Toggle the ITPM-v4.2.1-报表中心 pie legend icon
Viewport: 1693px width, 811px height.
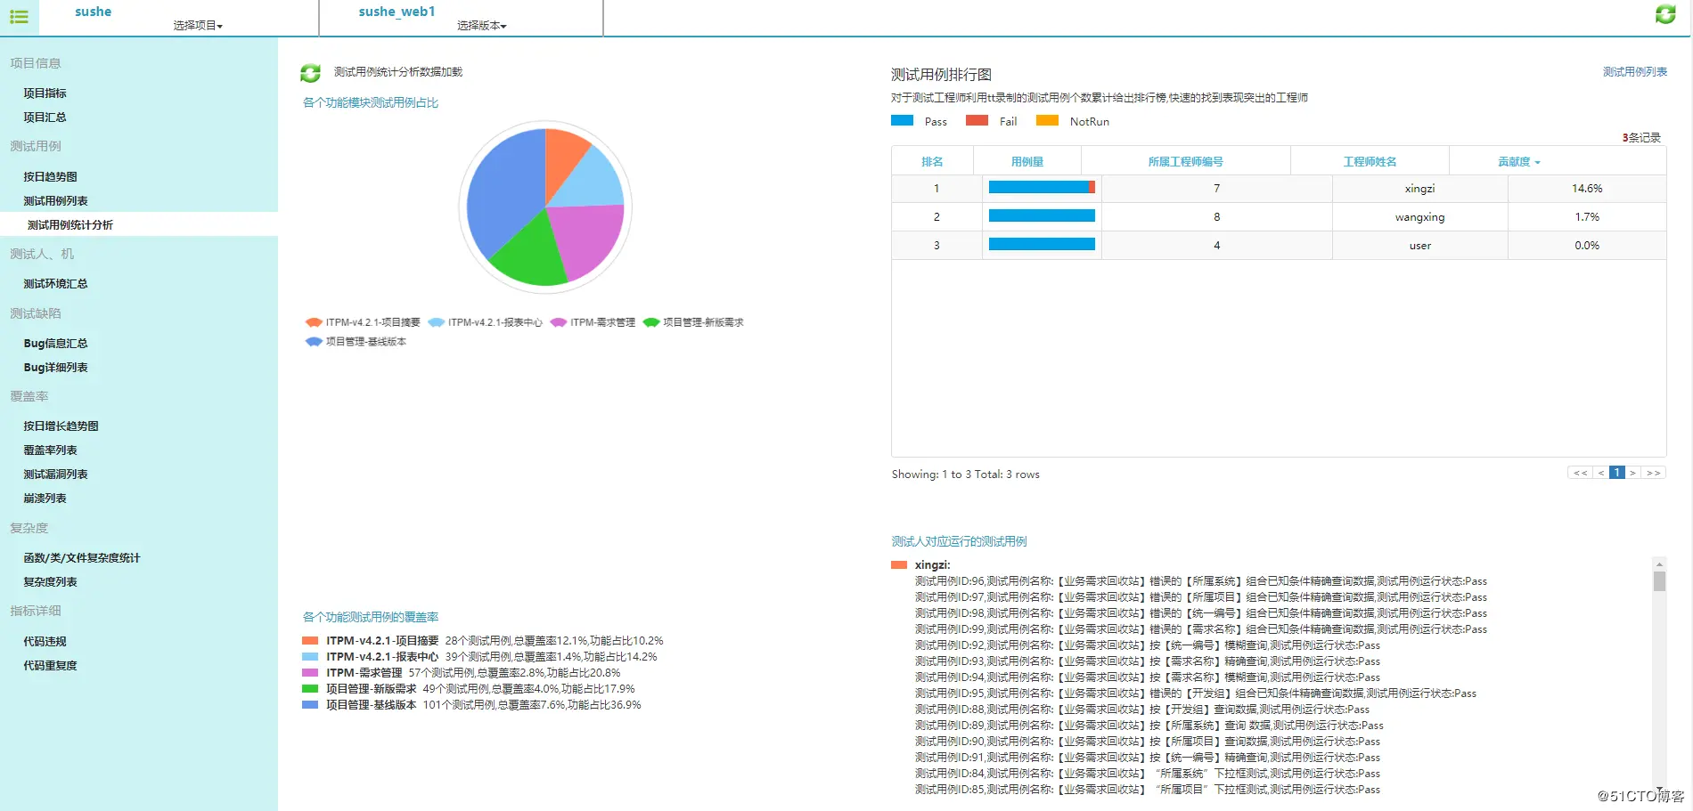437,322
